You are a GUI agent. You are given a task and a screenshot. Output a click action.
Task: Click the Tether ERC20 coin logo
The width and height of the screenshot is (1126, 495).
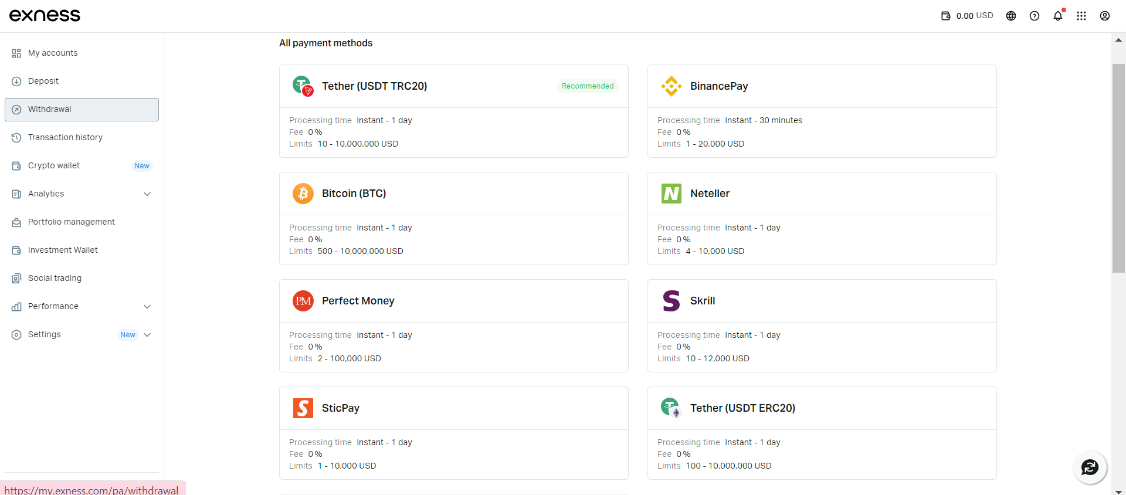670,408
